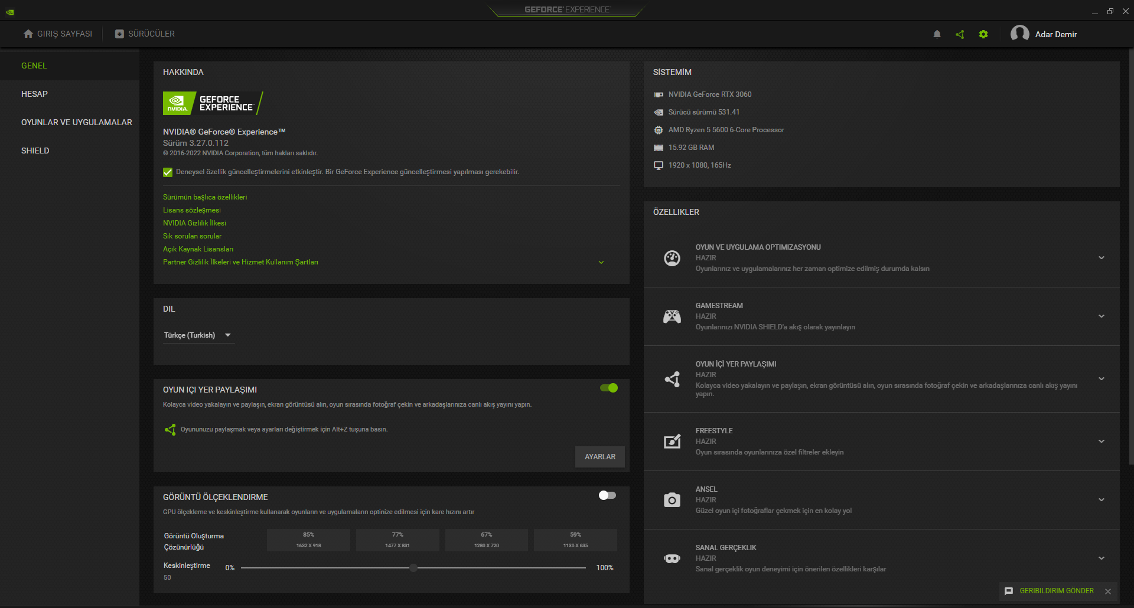
Task: Open the Türkçe (Turkish) language dropdown
Action: pyautogui.click(x=198, y=335)
